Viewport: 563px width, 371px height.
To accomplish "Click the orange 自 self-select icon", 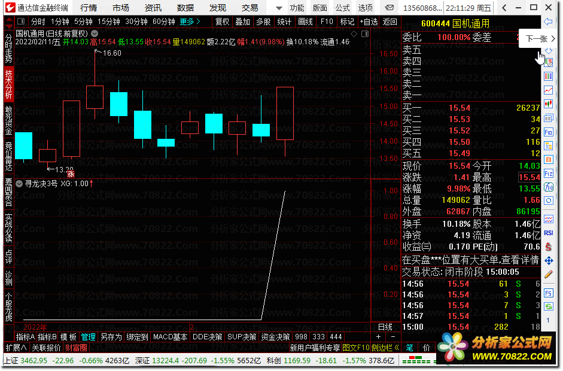I will [548, 159].
